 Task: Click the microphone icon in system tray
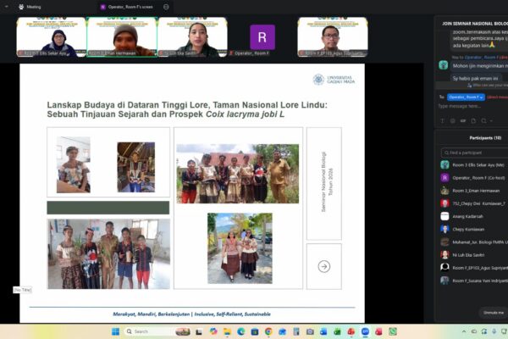[x=494, y=331]
